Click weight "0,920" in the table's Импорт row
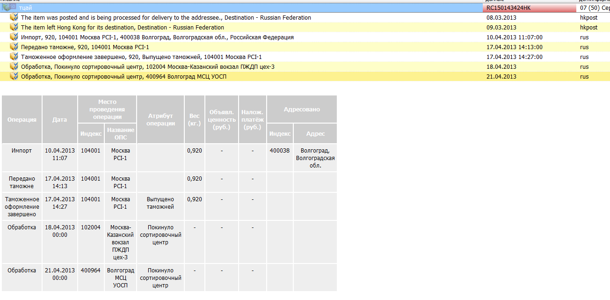The image size is (610, 300). [195, 151]
